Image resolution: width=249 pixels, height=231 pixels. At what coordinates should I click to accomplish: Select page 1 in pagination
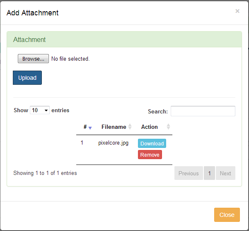point(210,173)
